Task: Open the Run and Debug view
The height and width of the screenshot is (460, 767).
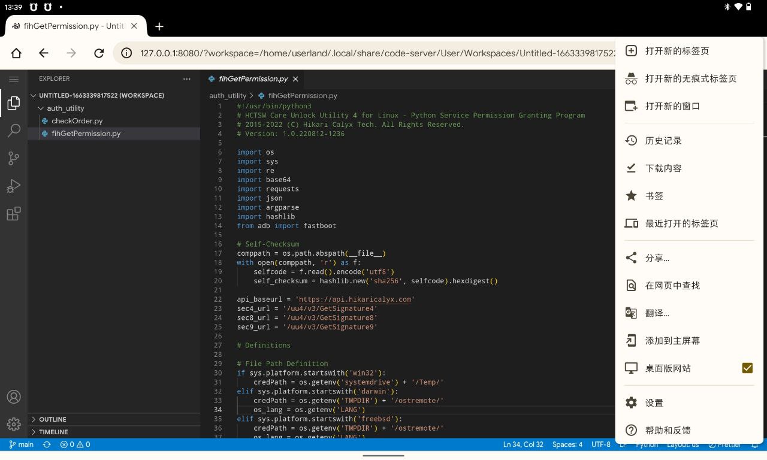Action: (13, 186)
